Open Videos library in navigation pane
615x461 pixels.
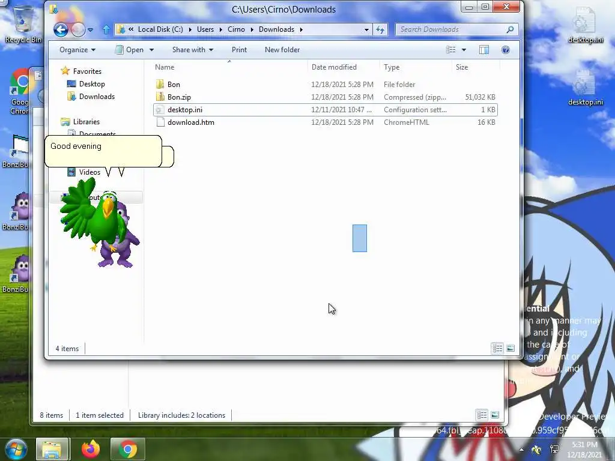[89, 172]
